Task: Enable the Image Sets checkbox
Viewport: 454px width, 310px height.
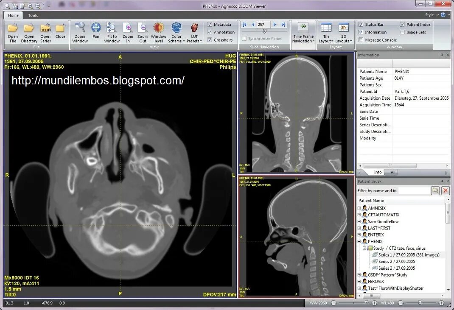Action: (x=402, y=32)
